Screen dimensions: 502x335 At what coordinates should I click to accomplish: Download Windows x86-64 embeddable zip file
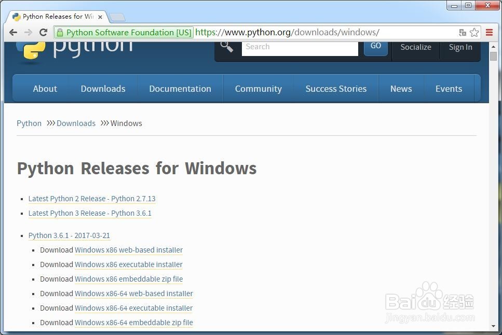134,323
